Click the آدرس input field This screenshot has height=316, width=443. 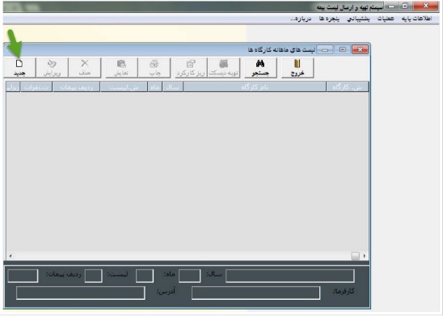(81, 293)
